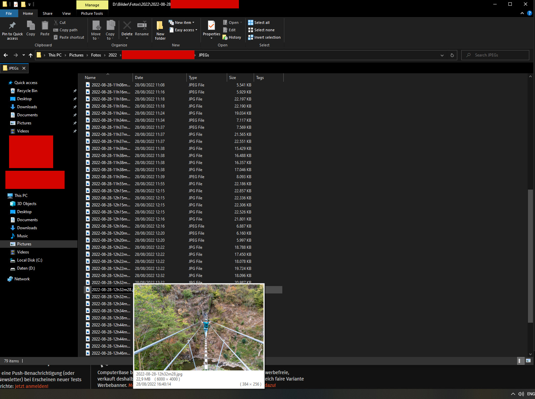This screenshot has width=535, height=399.
Task: Click Select none
Action: coord(261,30)
